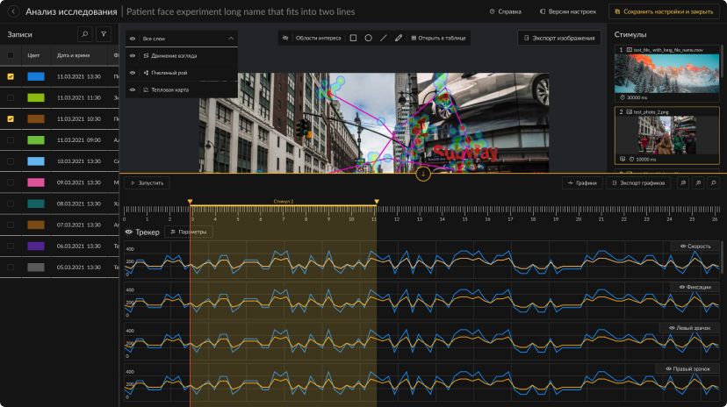Toggle visibility of Тепловая карта layer
727x407 pixels.
[133, 89]
